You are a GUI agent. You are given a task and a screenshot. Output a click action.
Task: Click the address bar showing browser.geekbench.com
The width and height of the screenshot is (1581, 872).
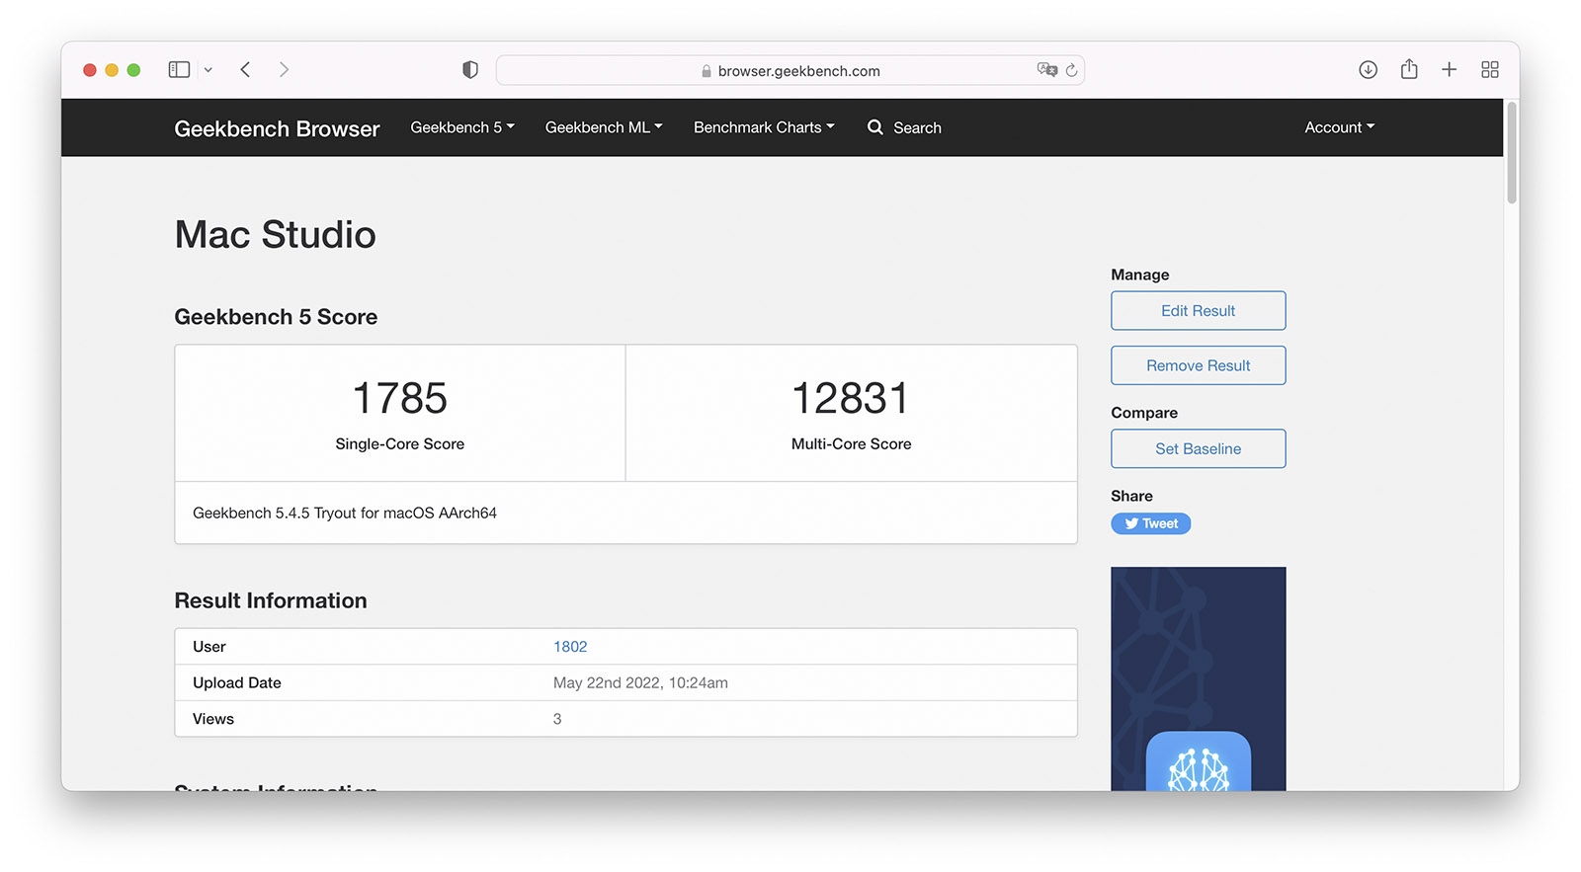point(790,70)
